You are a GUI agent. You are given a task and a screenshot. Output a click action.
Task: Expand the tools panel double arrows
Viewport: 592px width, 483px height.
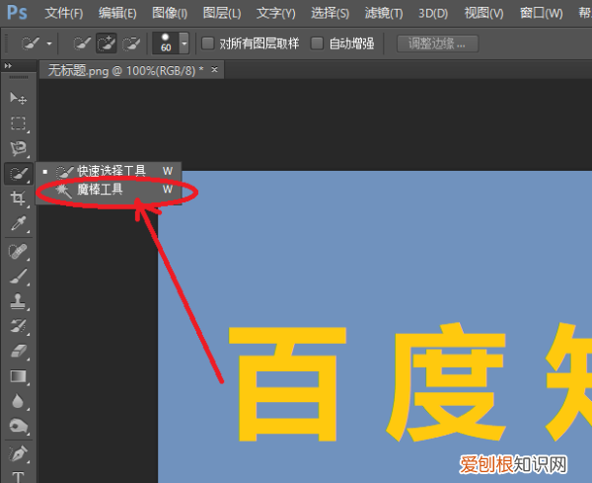pos(8,66)
